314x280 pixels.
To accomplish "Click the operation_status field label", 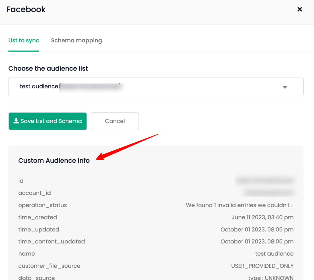I will 42,205.
